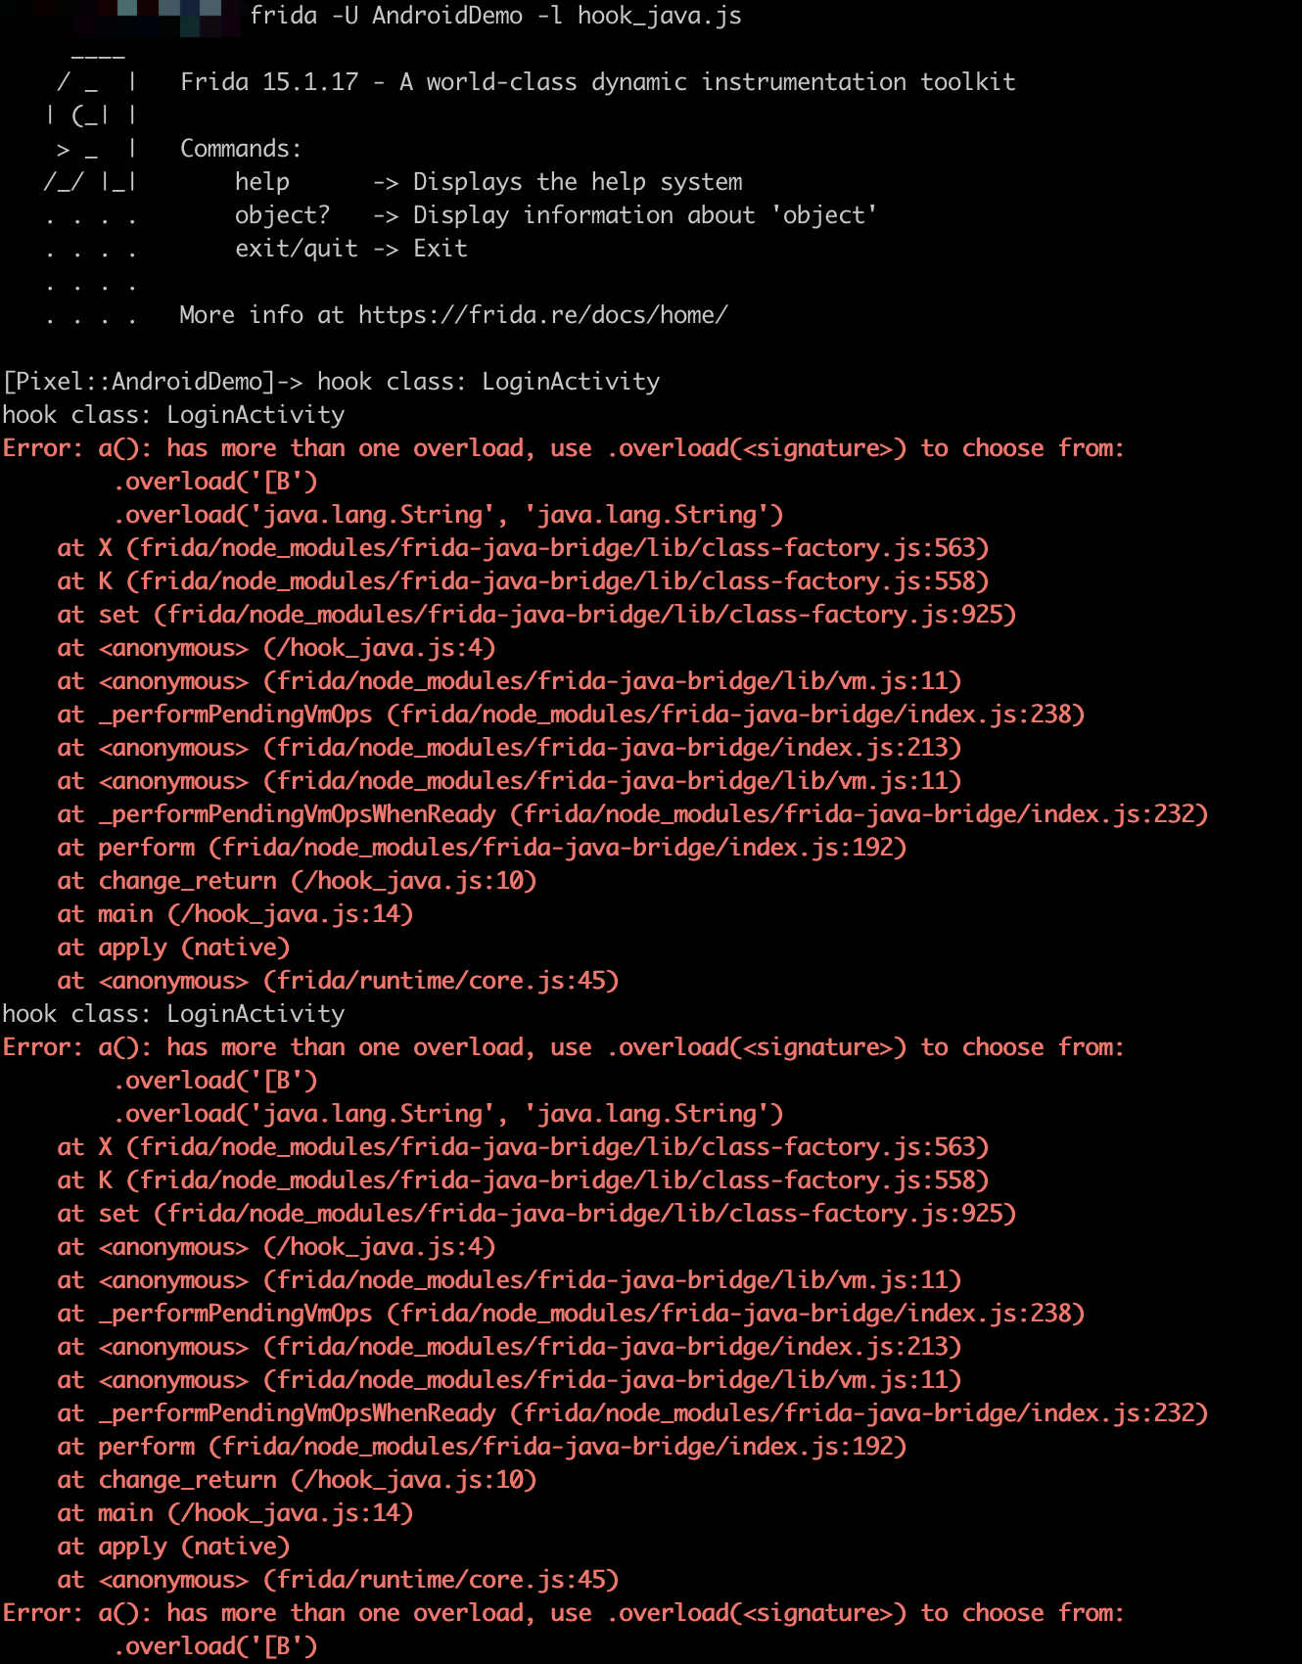The image size is (1302, 1664).
Task: Click the second 'at main' /hook_java.js:14 frame
Action: coord(235,1513)
